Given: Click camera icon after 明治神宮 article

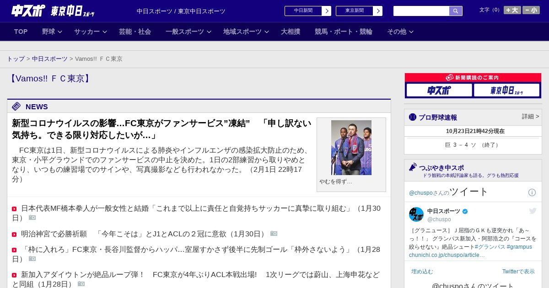Looking at the screenshot, I should point(274,234).
